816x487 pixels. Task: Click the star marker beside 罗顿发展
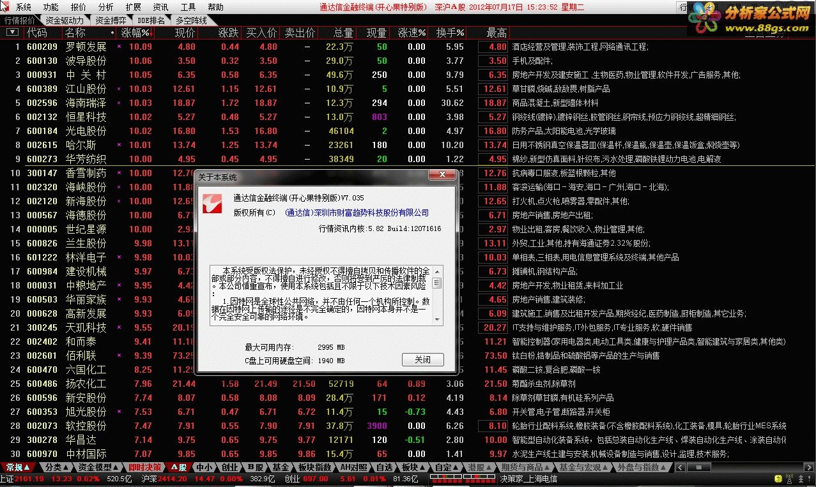pyautogui.click(x=119, y=47)
